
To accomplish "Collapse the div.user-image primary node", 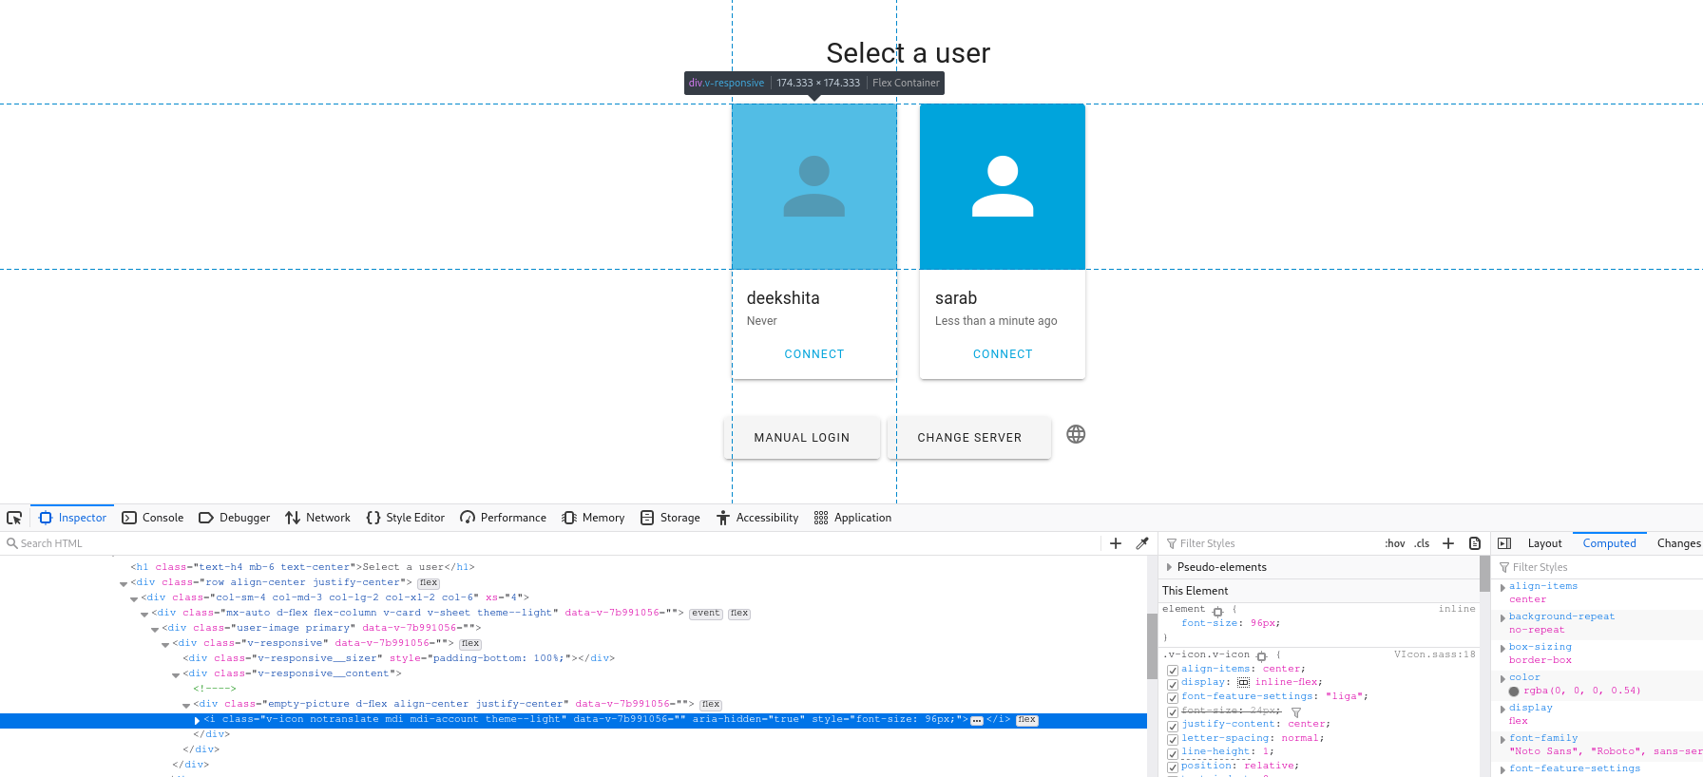I will (155, 629).
